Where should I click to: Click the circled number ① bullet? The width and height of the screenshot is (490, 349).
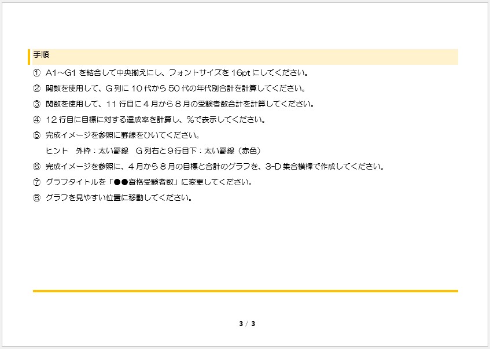[x=37, y=74]
